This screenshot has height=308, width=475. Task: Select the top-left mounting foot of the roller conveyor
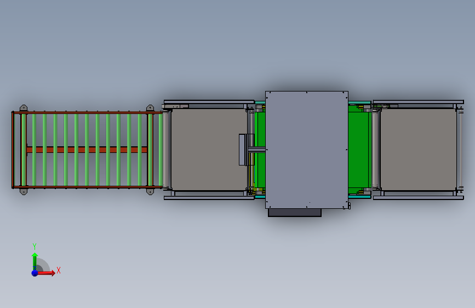point(24,108)
